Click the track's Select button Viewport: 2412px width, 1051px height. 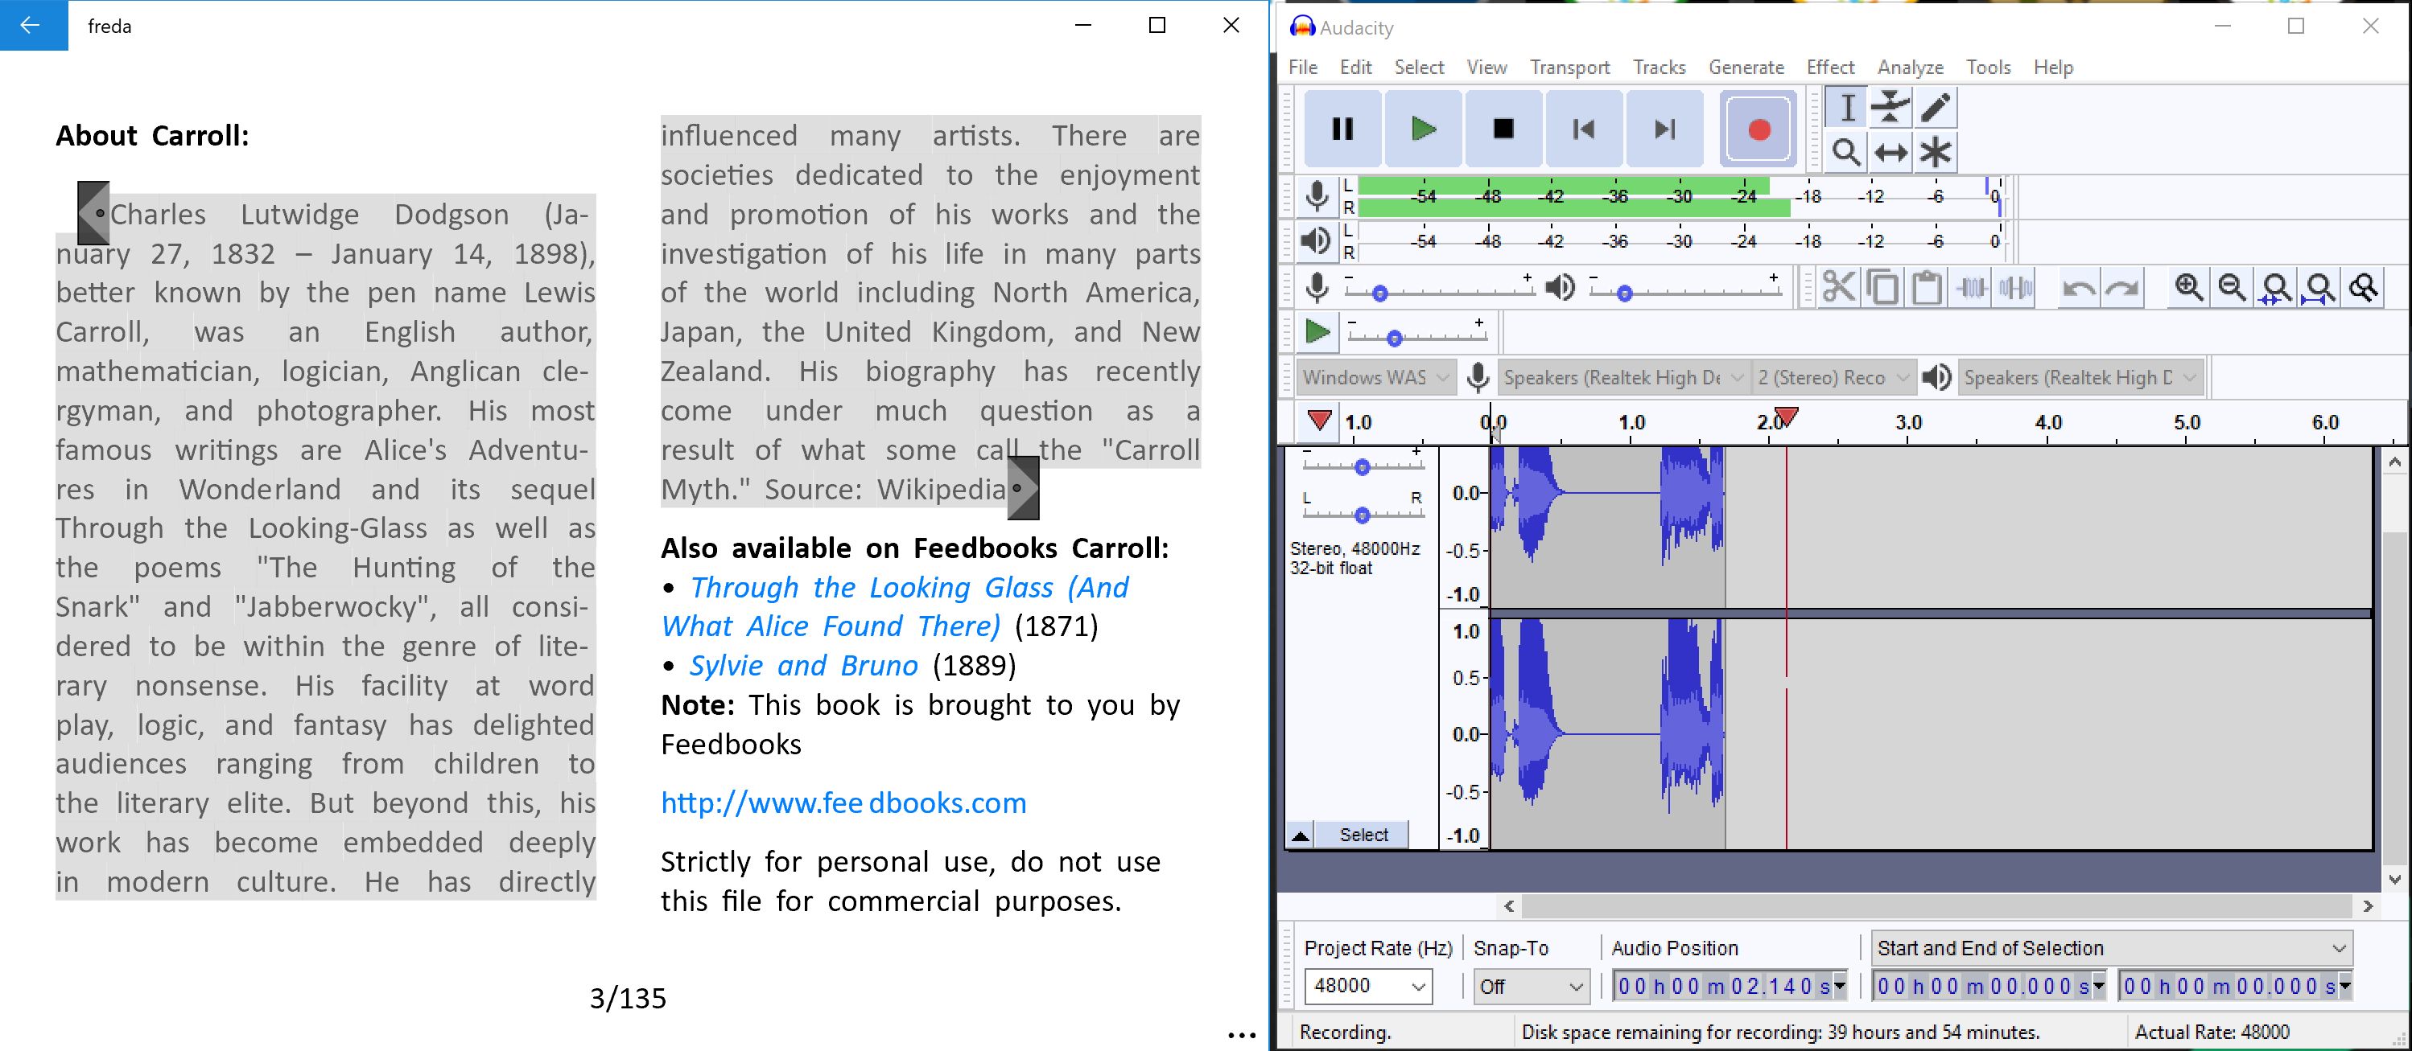click(1363, 835)
